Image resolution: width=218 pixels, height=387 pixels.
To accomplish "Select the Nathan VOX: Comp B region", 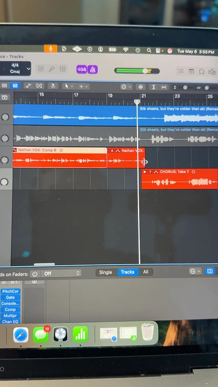I will [x=60, y=158].
